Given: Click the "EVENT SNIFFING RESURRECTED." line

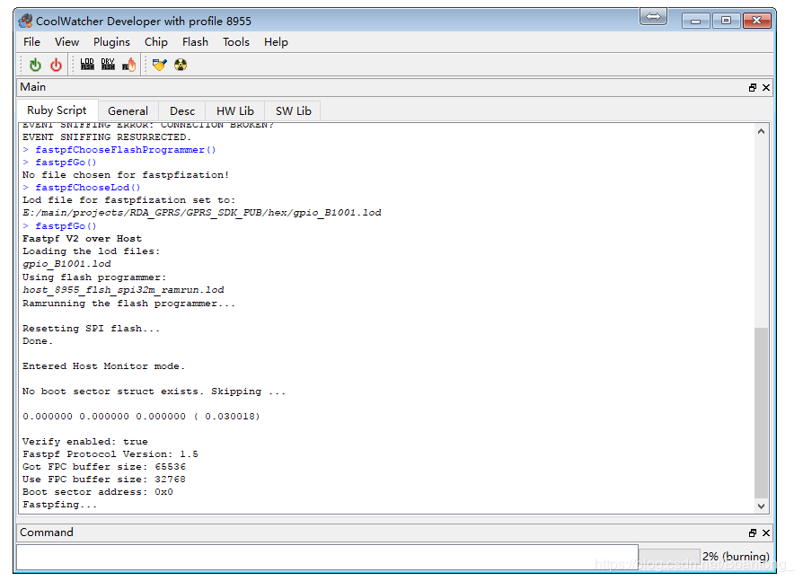Looking at the screenshot, I should [107, 137].
